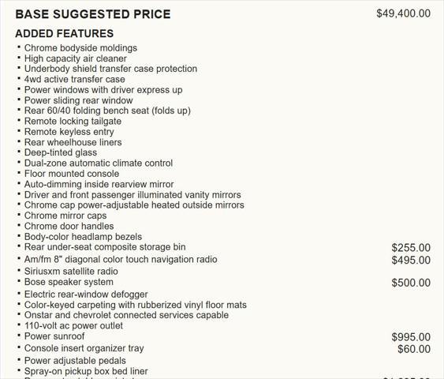Click the ADDED FEATURES heading
The image size is (444, 379).
[65, 33]
